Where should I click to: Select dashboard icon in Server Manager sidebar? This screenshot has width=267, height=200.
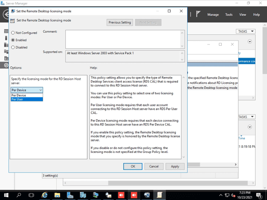[6, 31]
